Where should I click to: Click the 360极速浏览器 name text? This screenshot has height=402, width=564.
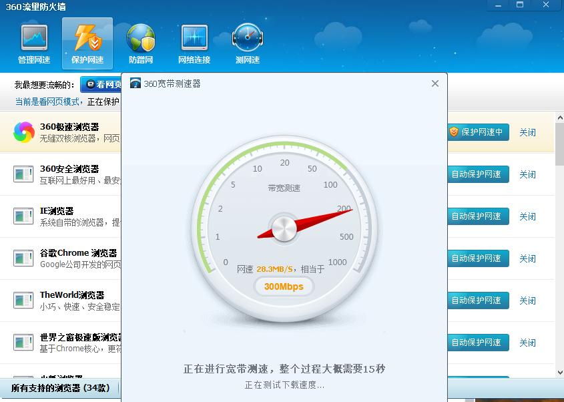pos(69,127)
